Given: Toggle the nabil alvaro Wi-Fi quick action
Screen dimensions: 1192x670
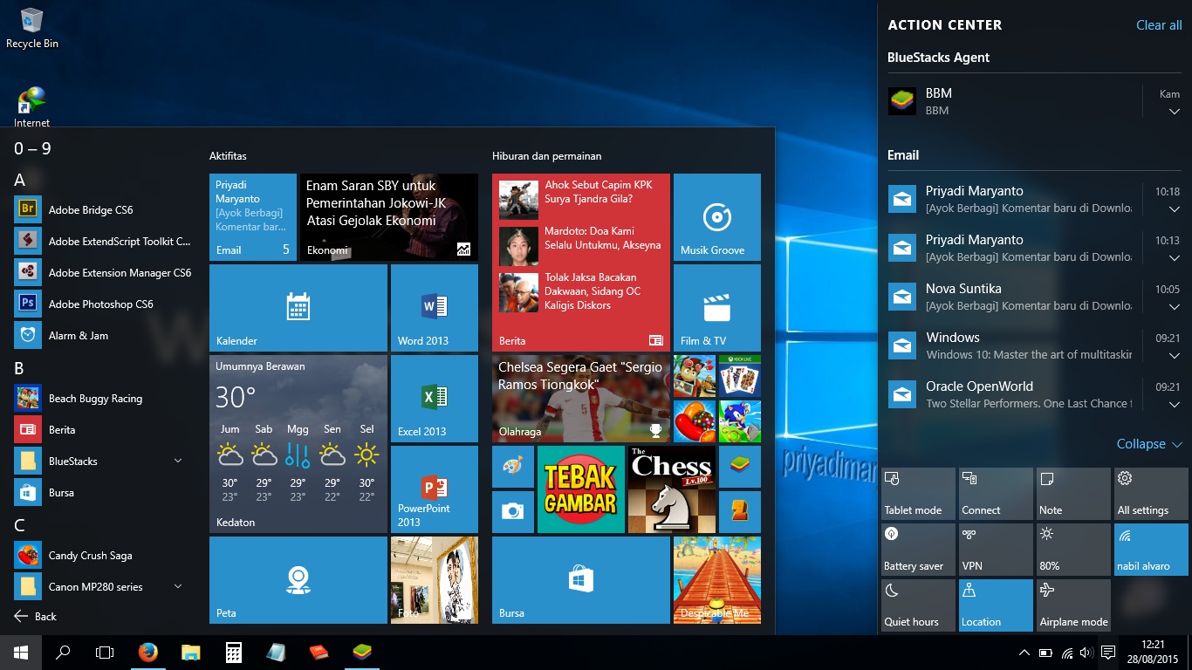Looking at the screenshot, I should point(1151,550).
